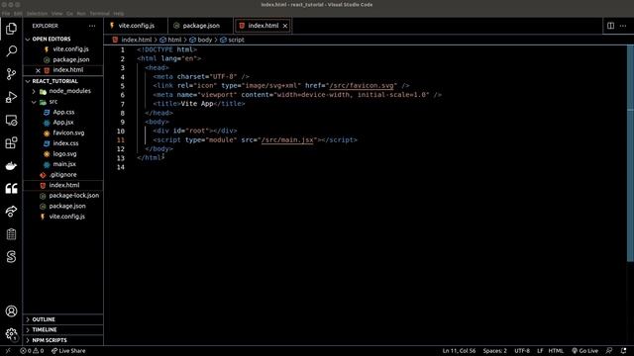Click the /src/main.jsx link in code
This screenshot has height=356, width=634.
tap(287, 140)
